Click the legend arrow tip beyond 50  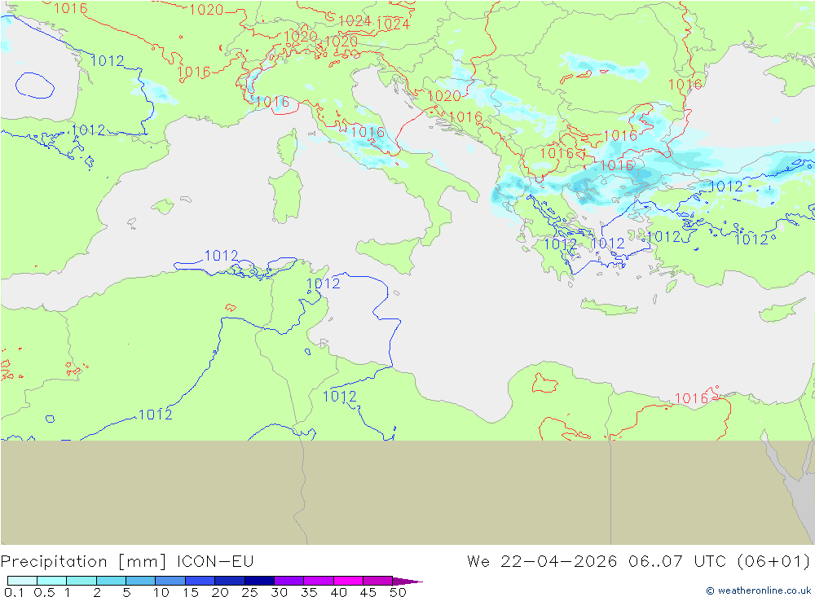(x=408, y=581)
